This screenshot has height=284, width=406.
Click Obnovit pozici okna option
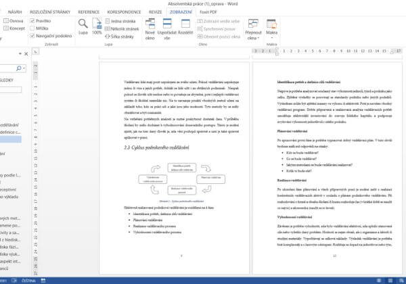click(x=219, y=37)
